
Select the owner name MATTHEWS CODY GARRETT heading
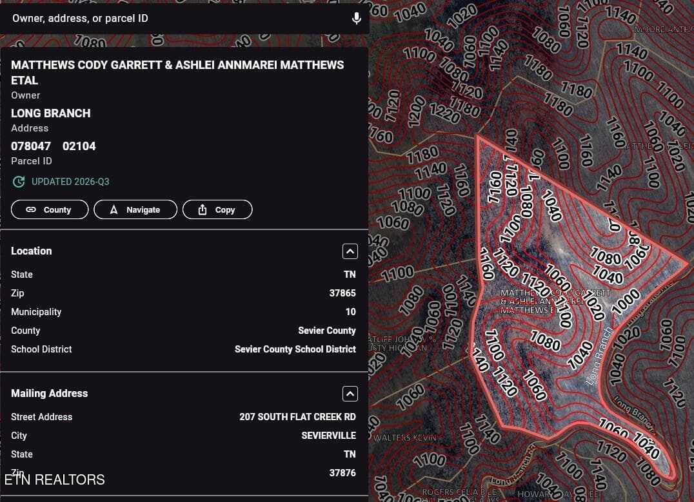(177, 73)
